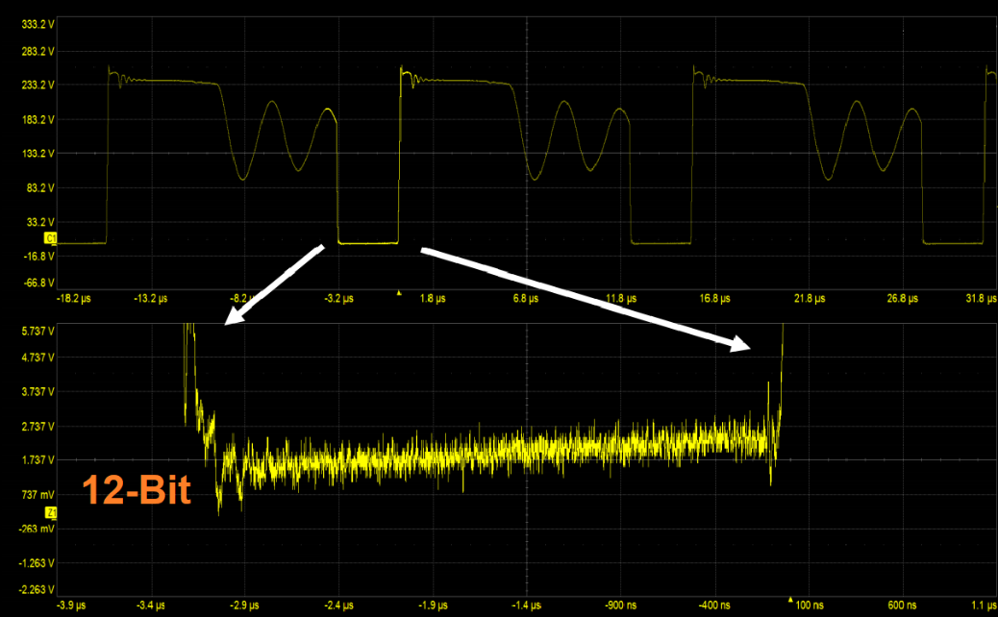Click the -3.4 µs zoom time label
The width and height of the screenshot is (998, 617).
coord(151,605)
